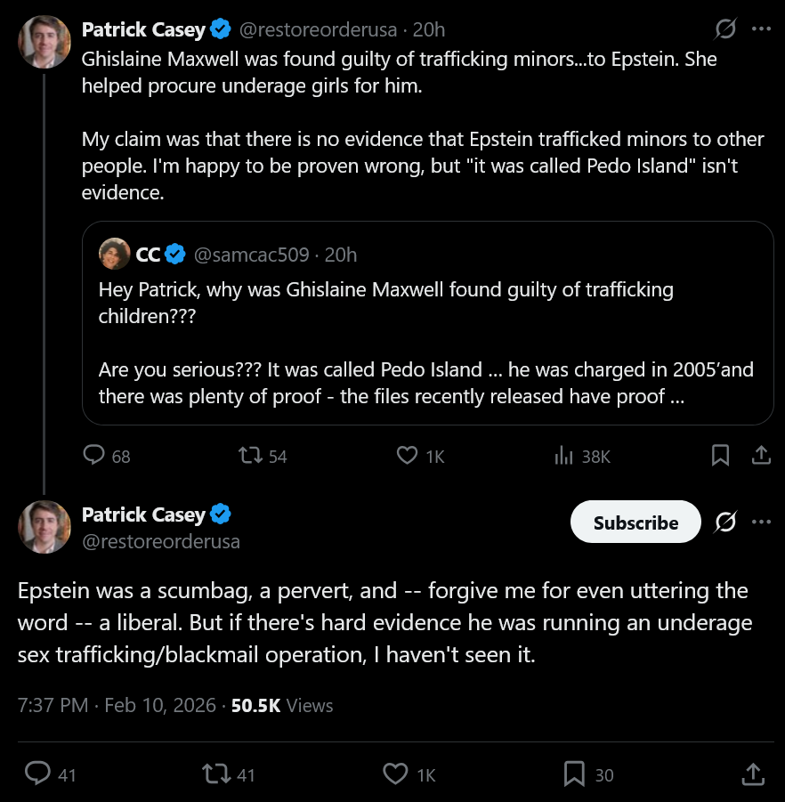This screenshot has width=785, height=802.
Task: Like the parent post with 1K likes
Action: [x=407, y=456]
